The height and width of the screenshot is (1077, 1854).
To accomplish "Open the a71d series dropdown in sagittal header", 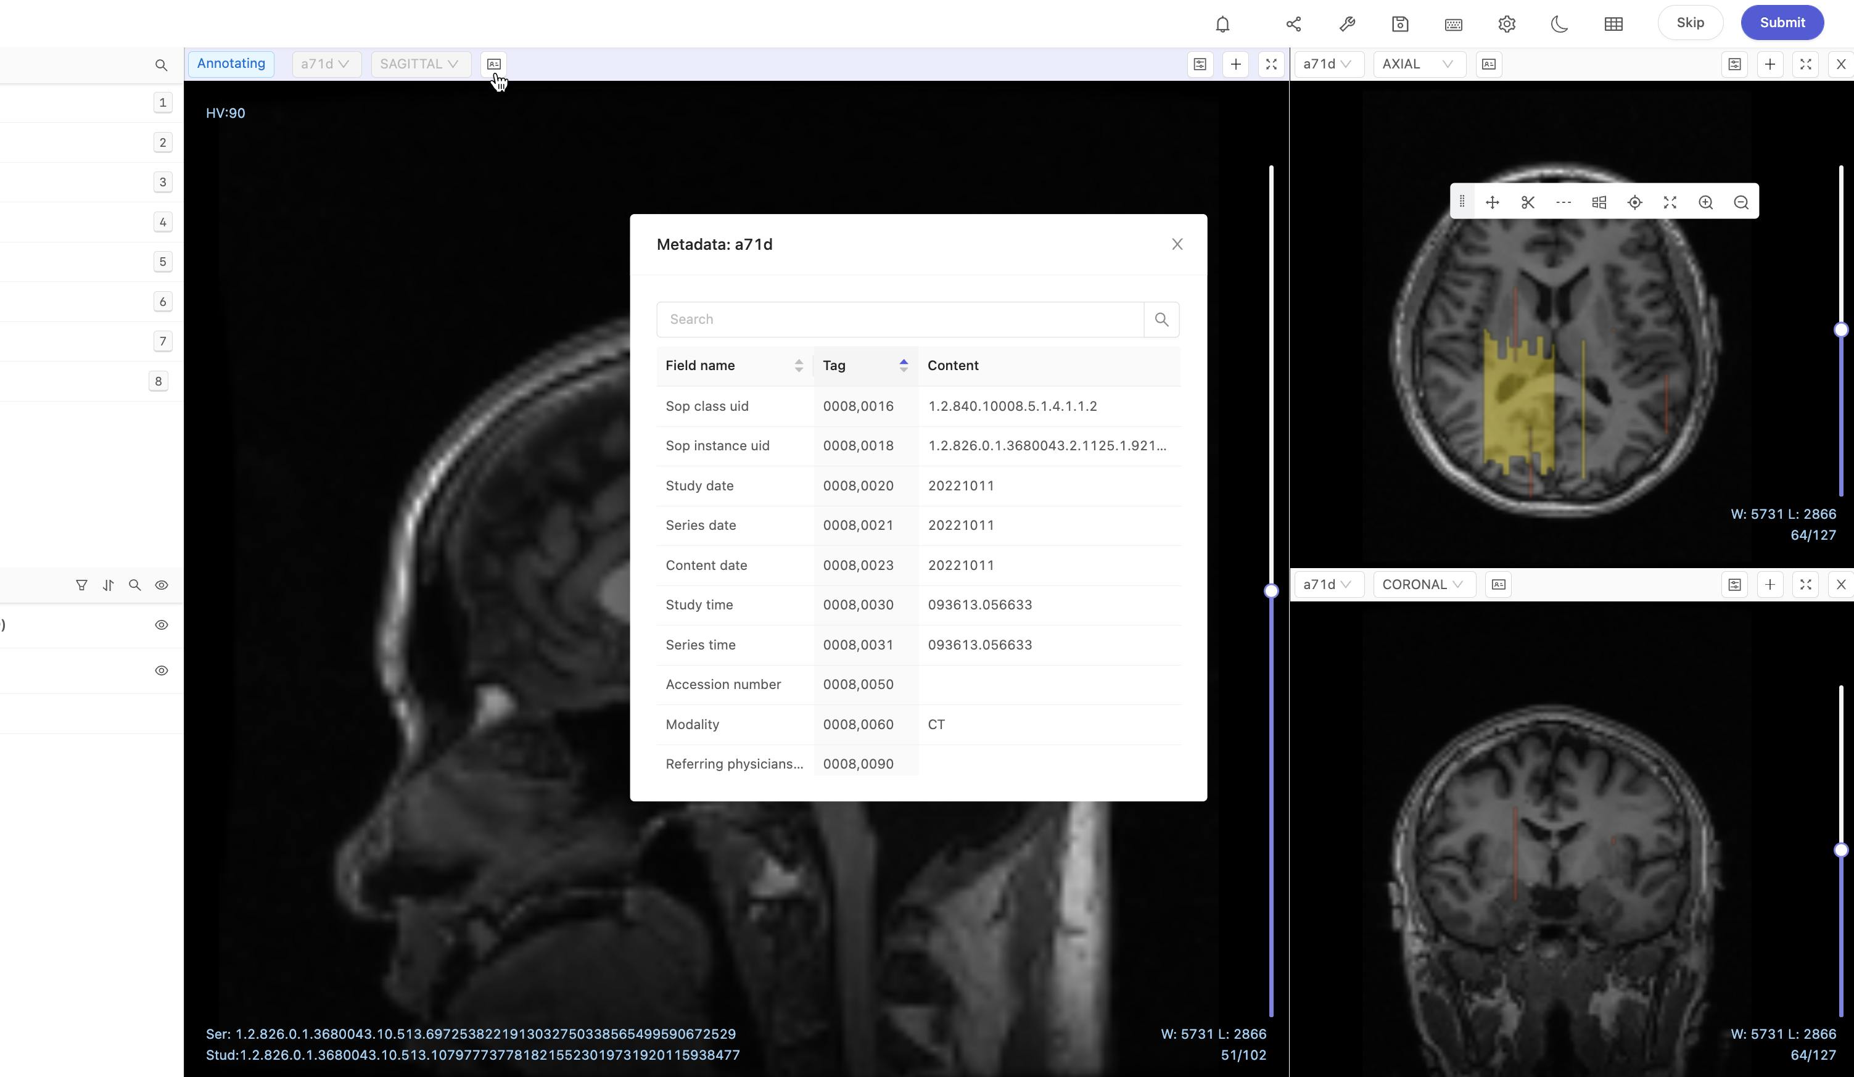I will point(326,64).
